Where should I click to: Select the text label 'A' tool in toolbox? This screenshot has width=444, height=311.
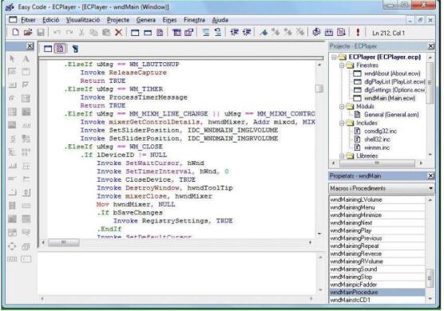pos(26,59)
